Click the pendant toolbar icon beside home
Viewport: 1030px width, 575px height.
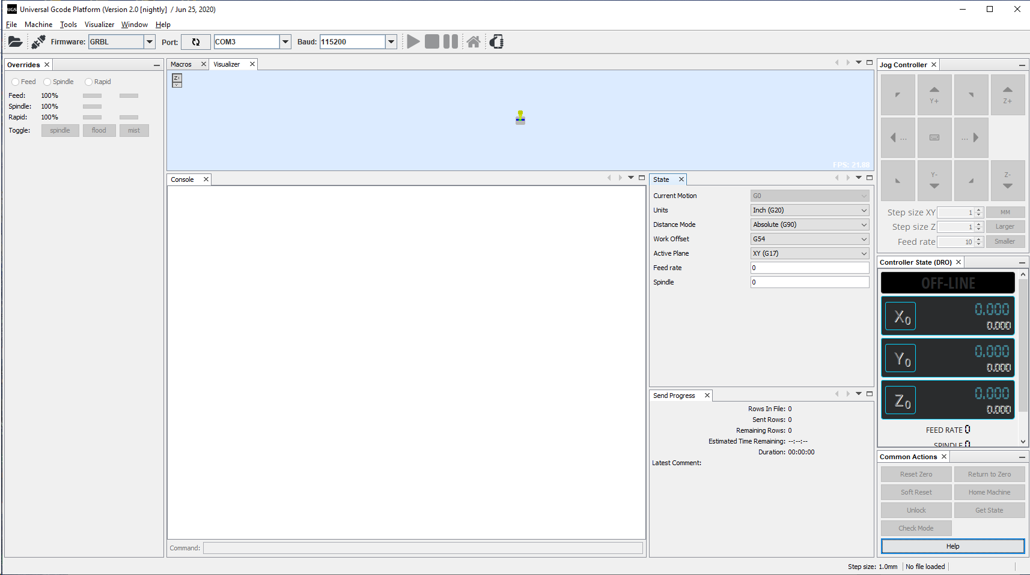(x=496, y=41)
